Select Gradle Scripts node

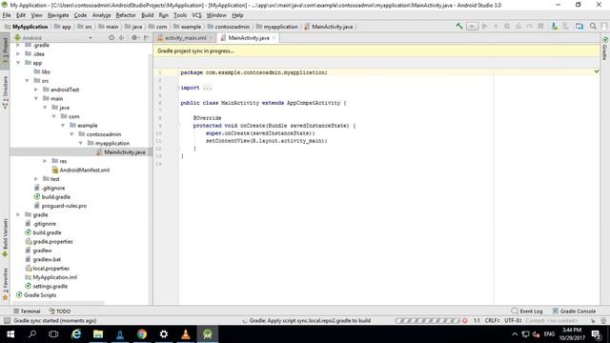[x=40, y=295]
